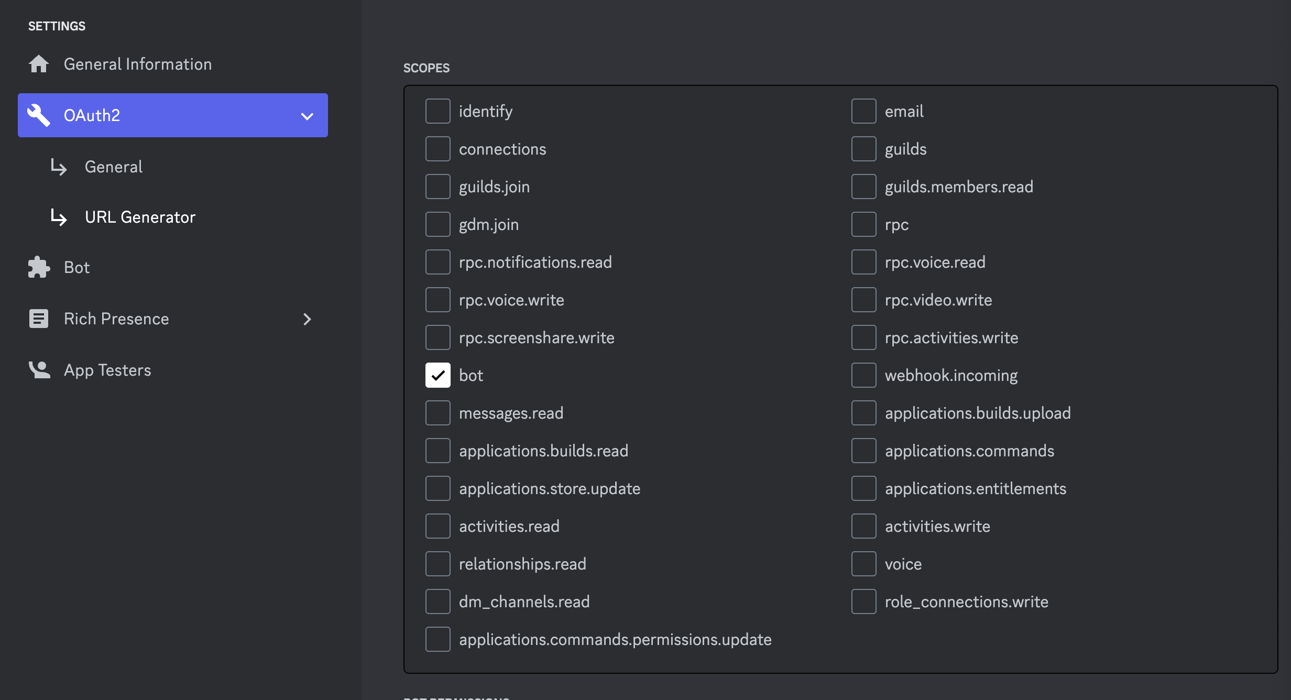Click the Rich Presence document icon

coord(39,319)
